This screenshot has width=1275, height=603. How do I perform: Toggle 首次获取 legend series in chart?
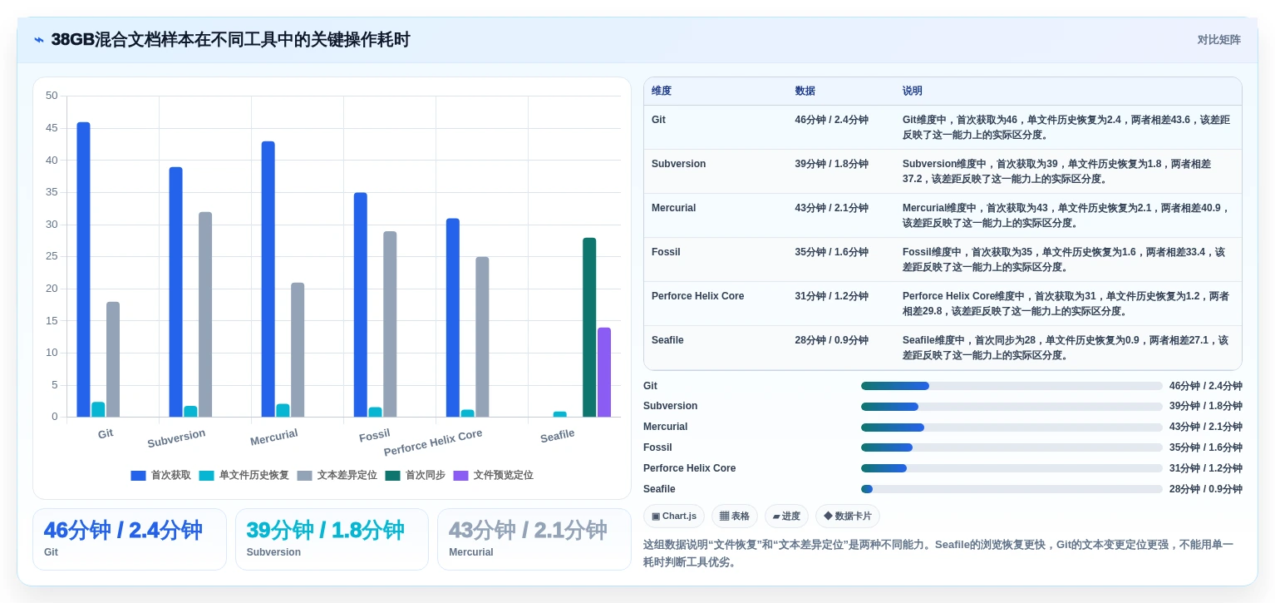tap(161, 475)
